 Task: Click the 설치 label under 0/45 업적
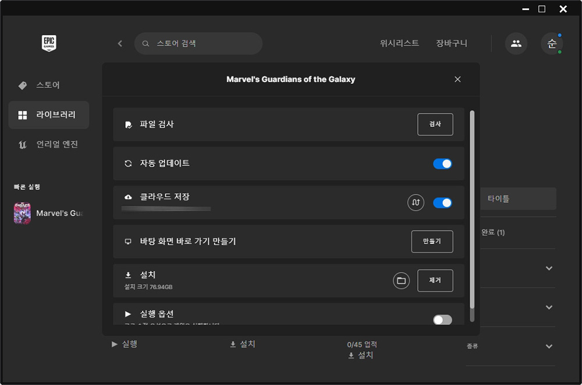(x=361, y=356)
